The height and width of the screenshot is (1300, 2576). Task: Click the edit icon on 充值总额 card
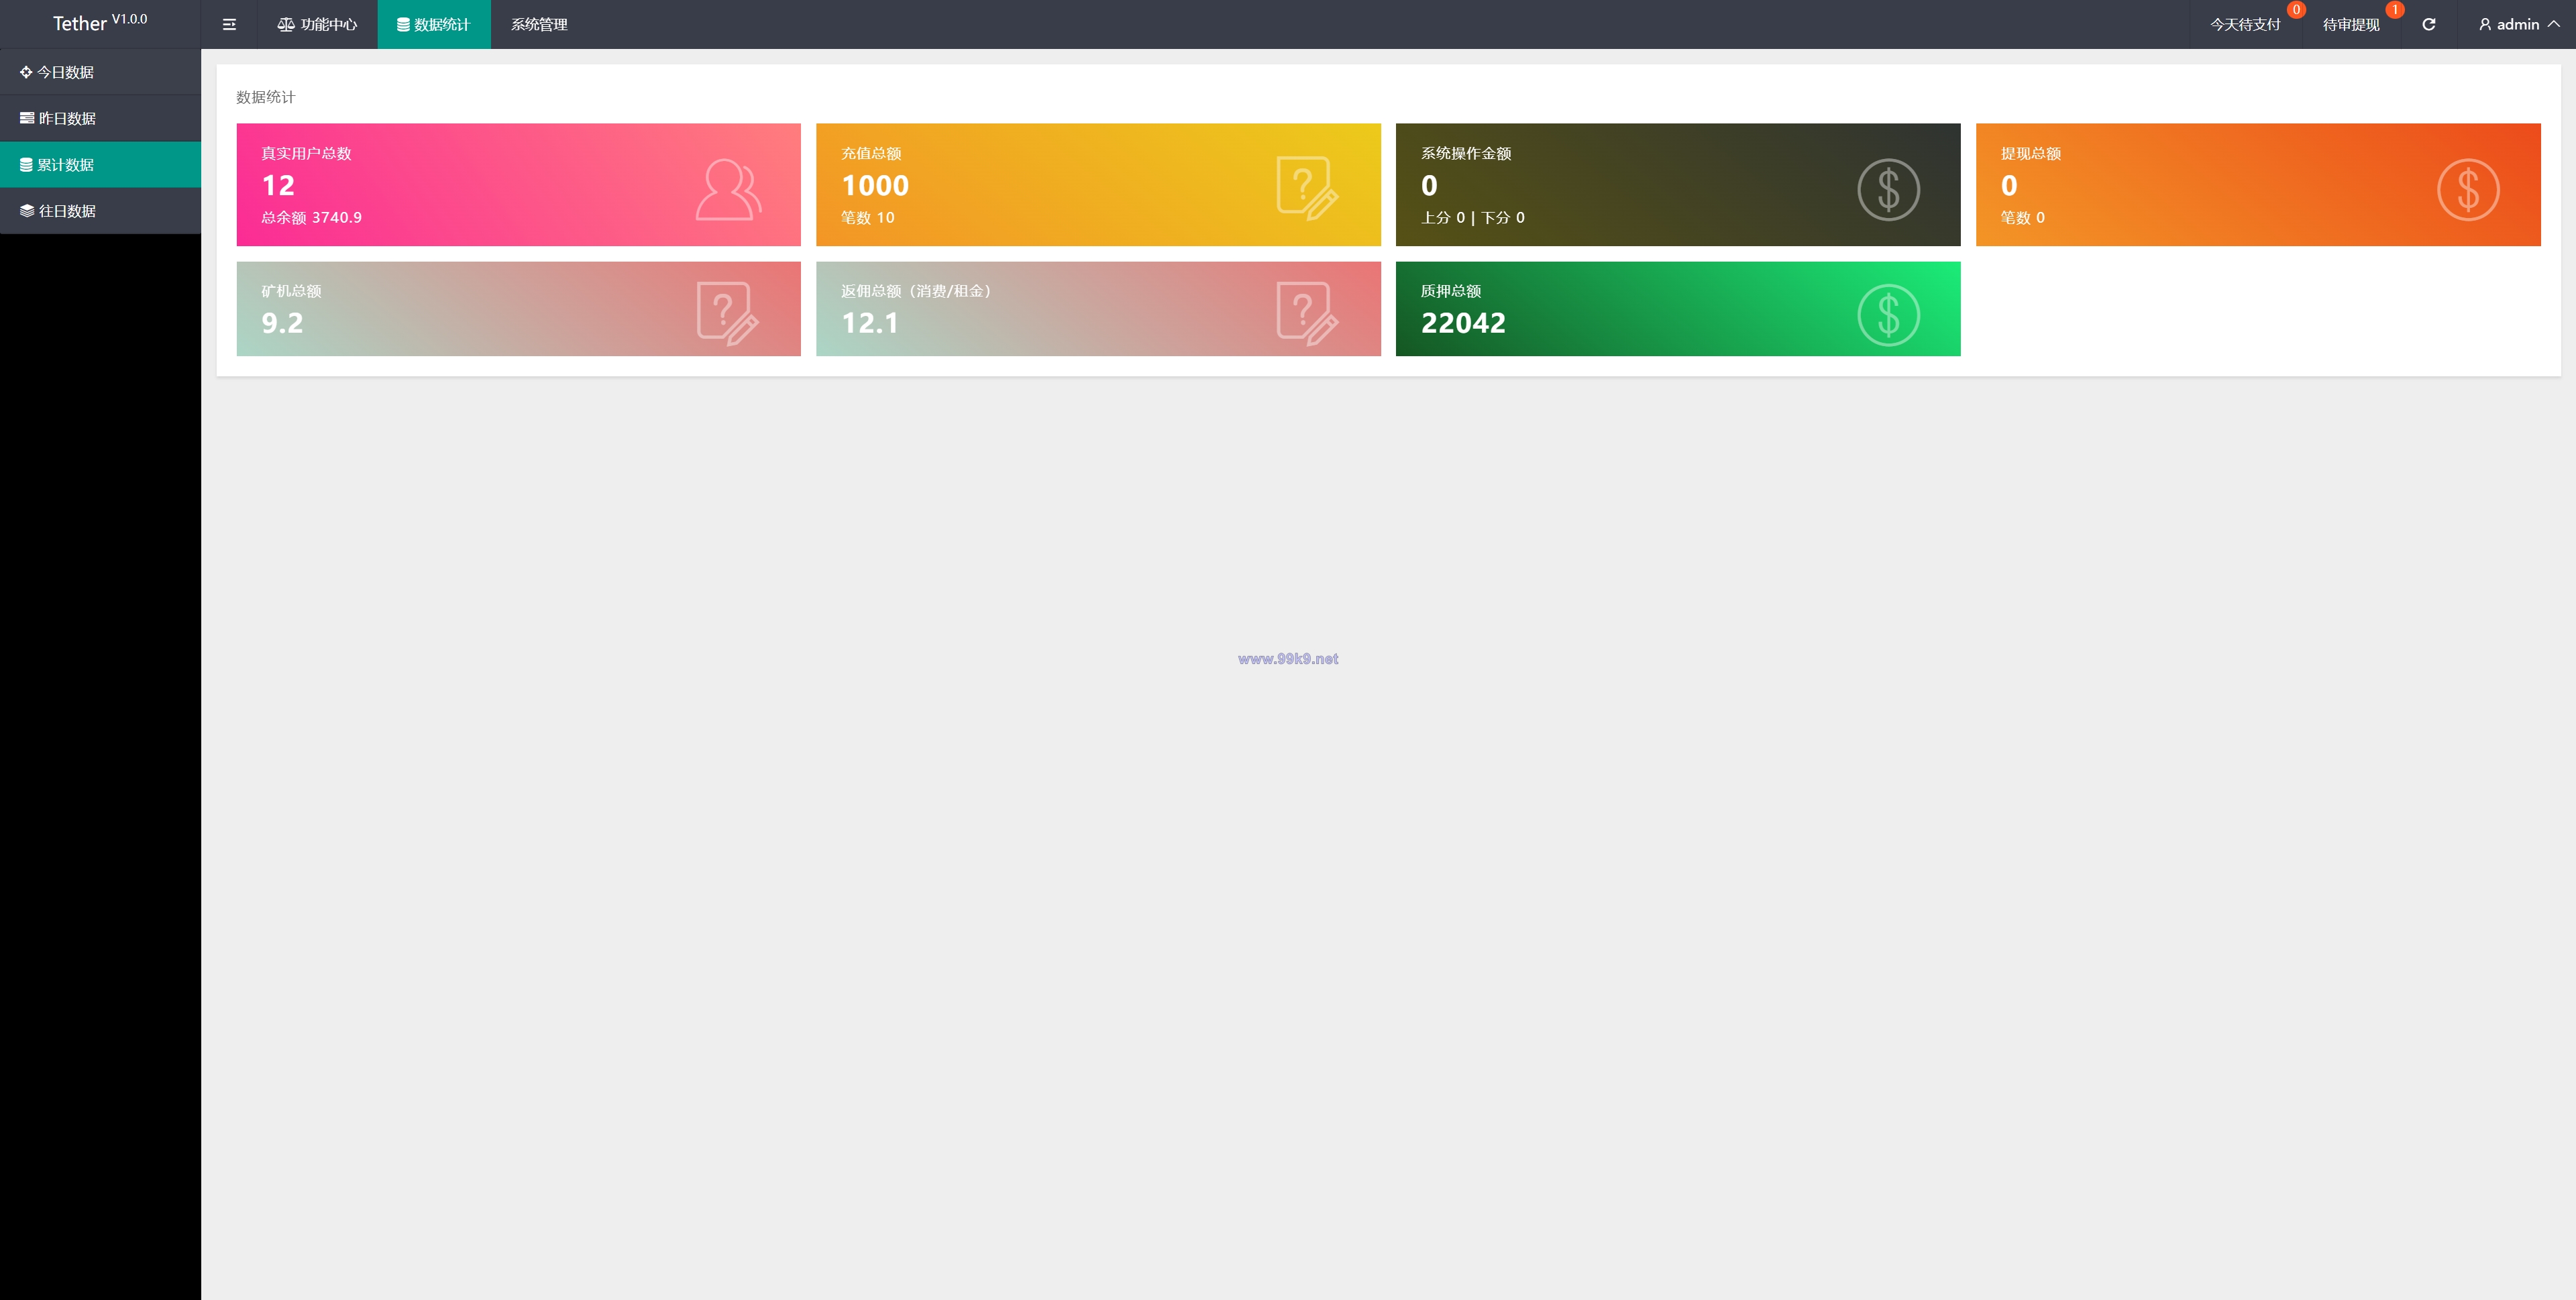click(x=1307, y=188)
